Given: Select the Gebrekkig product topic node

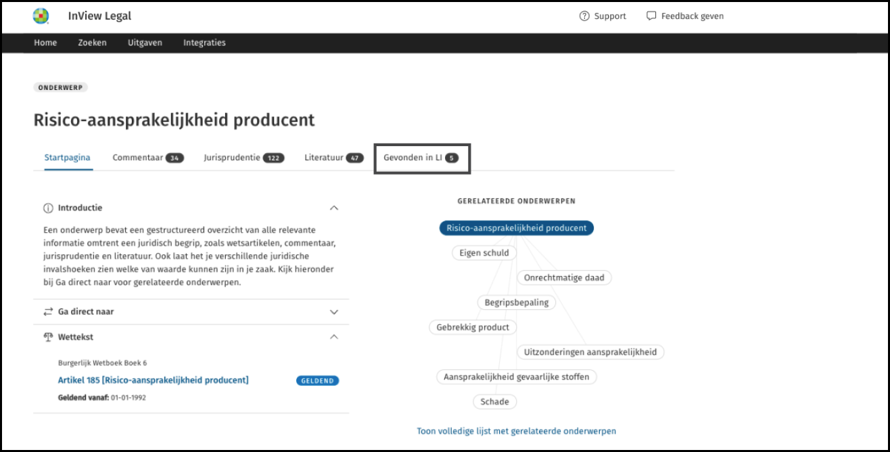Looking at the screenshot, I should [473, 327].
